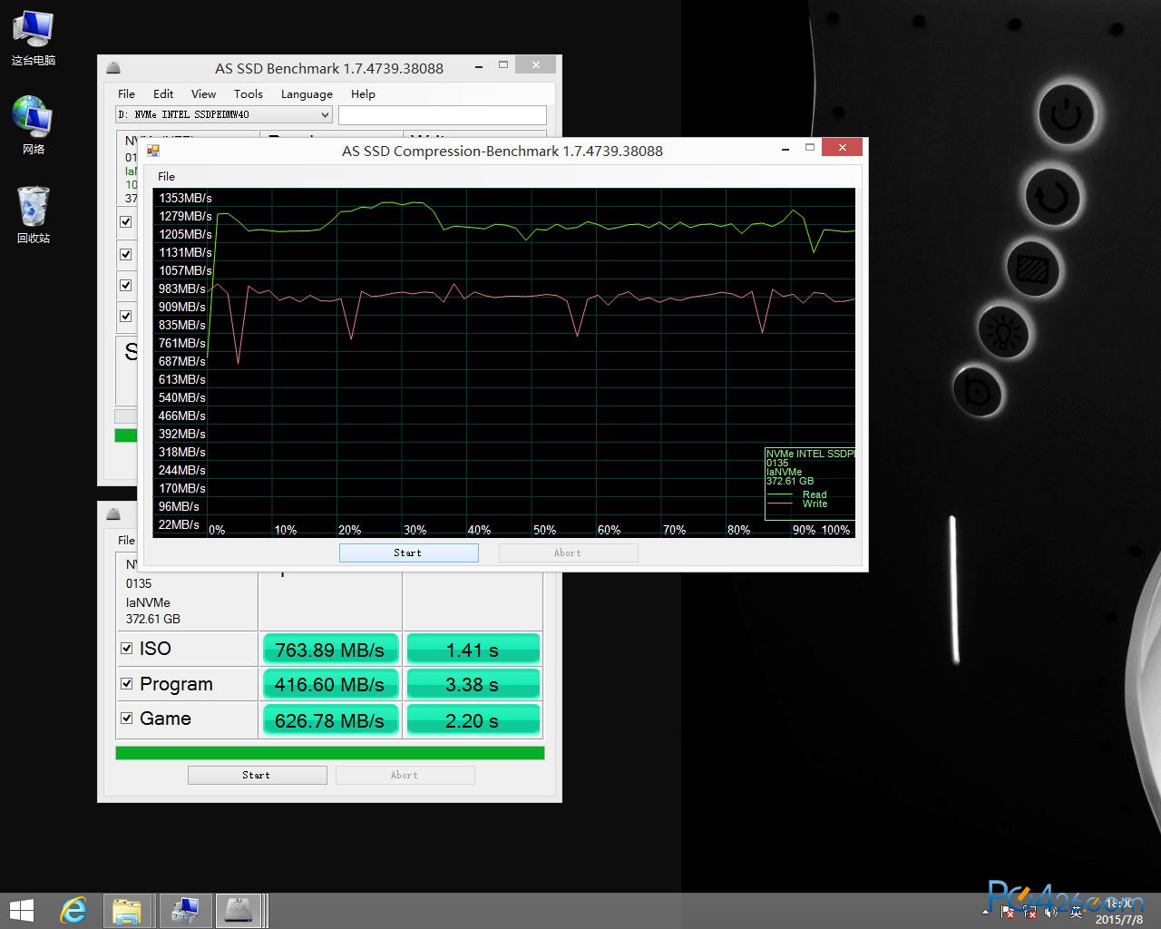Open Language menu in AS SSD Benchmark

(307, 93)
